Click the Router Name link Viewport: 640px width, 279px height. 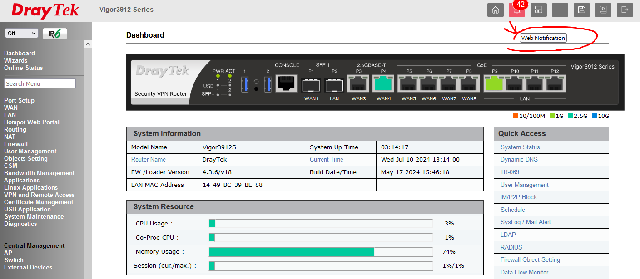pyautogui.click(x=149, y=160)
